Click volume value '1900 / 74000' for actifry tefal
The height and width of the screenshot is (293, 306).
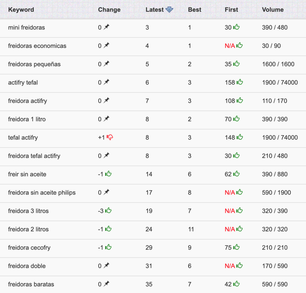280,83
